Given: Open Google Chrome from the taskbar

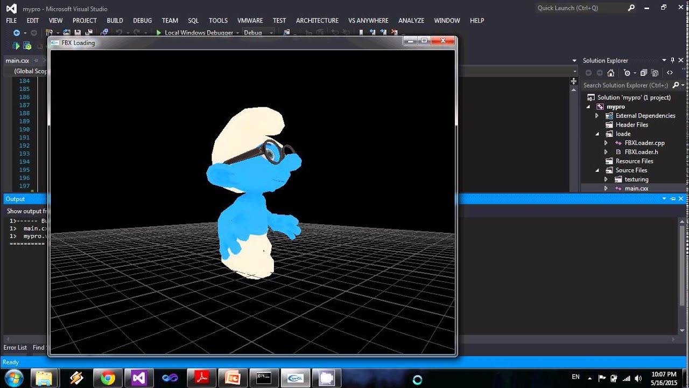Looking at the screenshot, I should [108, 378].
